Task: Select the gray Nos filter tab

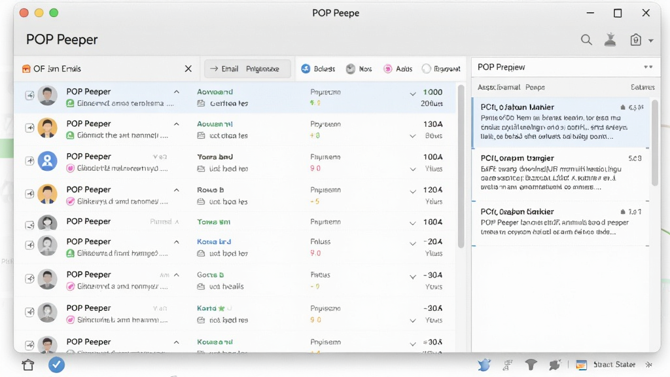Action: (359, 69)
